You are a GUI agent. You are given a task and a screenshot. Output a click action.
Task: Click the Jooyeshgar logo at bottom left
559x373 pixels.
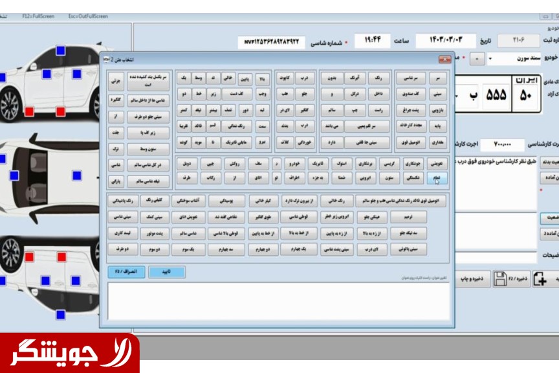[x=70, y=353]
